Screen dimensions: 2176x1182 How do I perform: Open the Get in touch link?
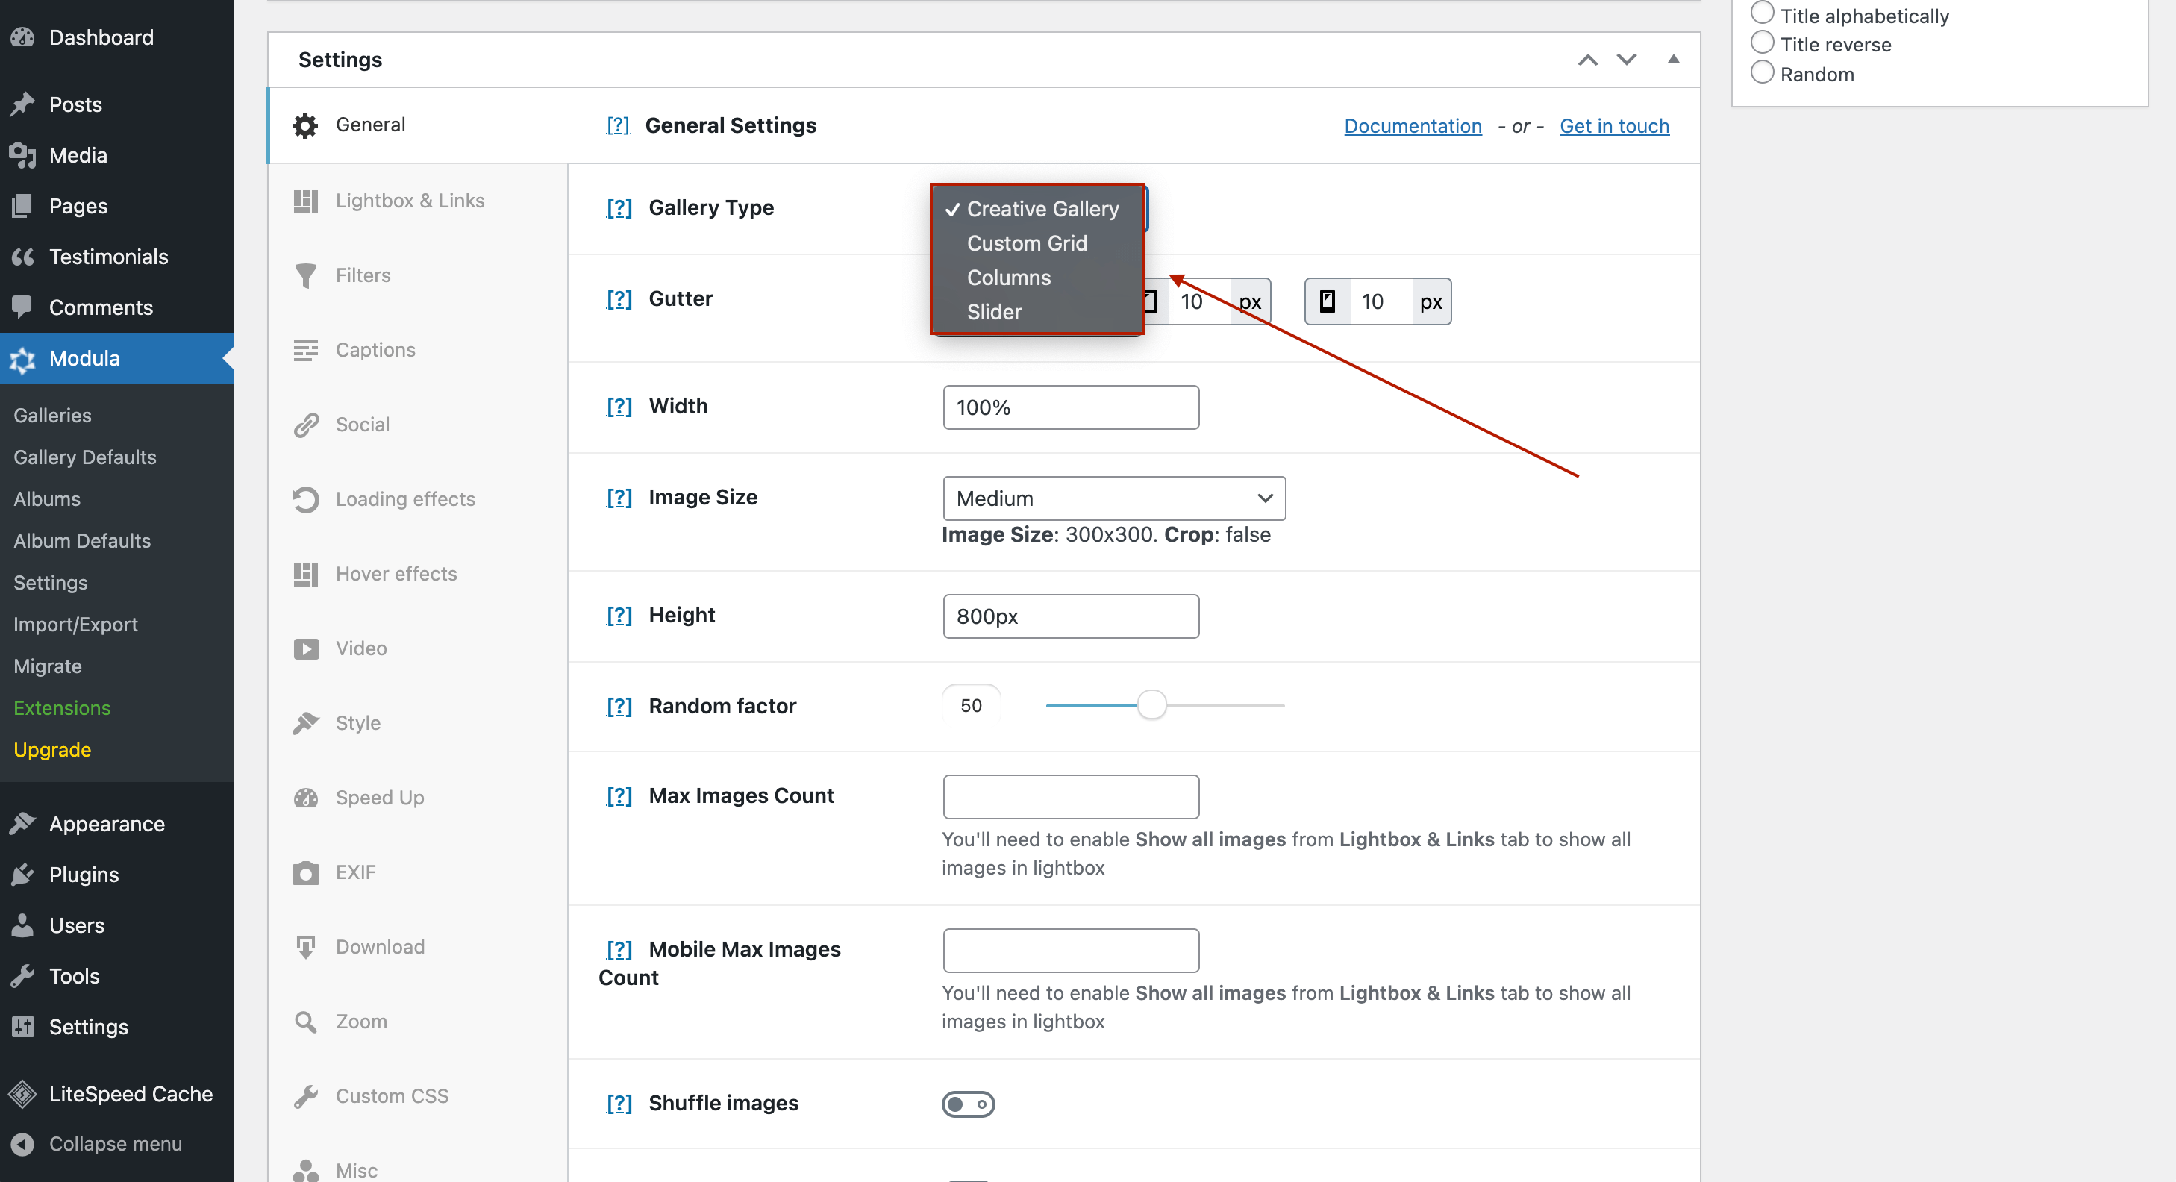click(x=1613, y=126)
